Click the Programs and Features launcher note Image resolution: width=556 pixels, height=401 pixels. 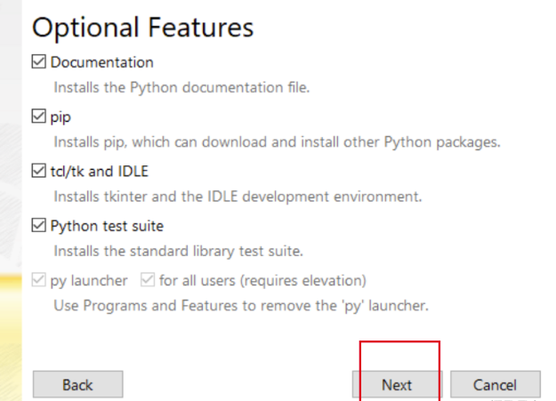(241, 306)
